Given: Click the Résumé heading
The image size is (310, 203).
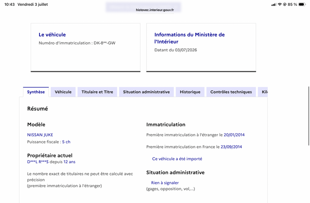Looking at the screenshot, I should pyautogui.click(x=38, y=109).
